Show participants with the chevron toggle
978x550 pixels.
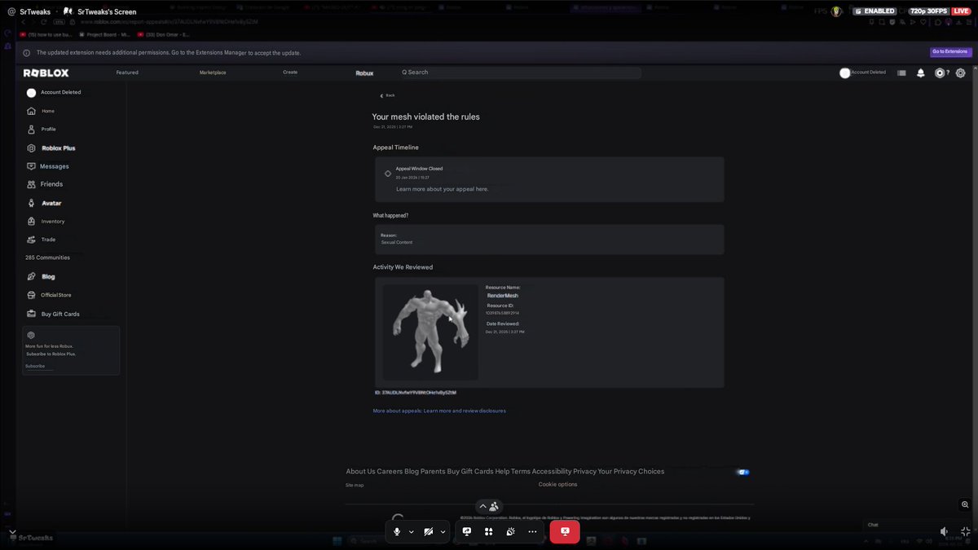click(489, 507)
